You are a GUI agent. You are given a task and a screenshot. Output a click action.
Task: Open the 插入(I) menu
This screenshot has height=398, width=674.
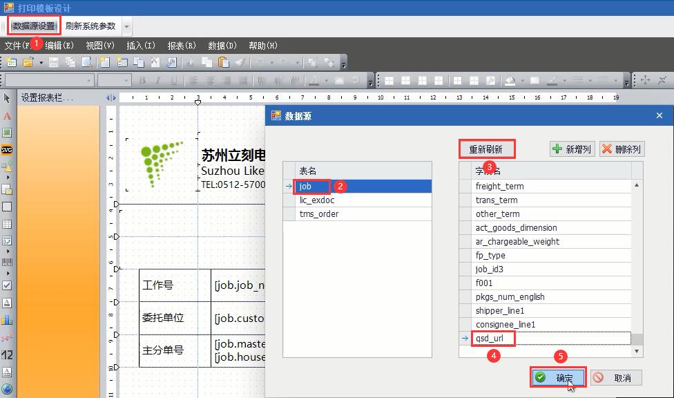pos(141,46)
